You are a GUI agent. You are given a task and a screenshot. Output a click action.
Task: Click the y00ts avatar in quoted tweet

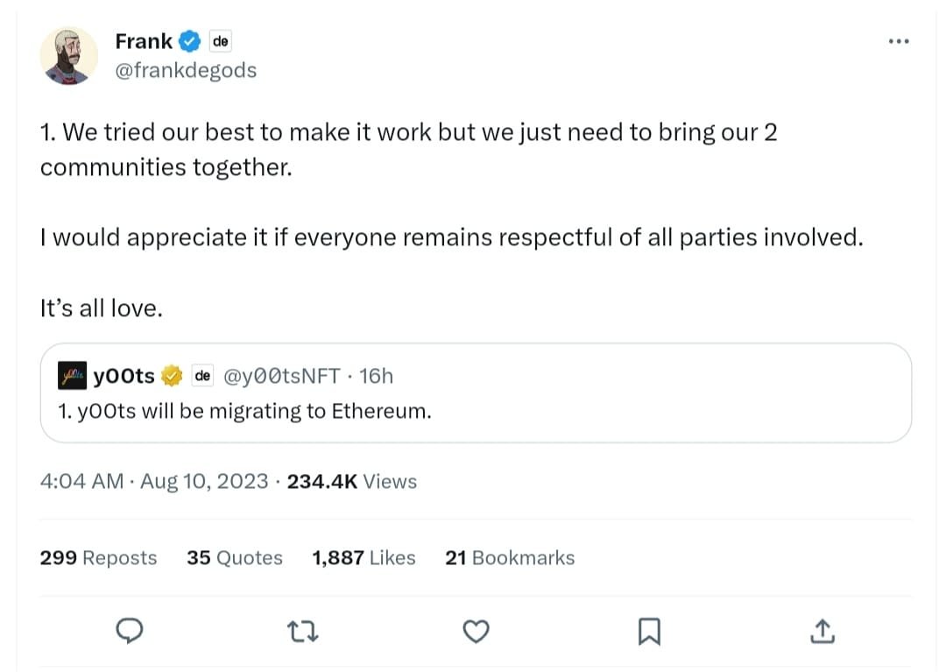coord(72,376)
